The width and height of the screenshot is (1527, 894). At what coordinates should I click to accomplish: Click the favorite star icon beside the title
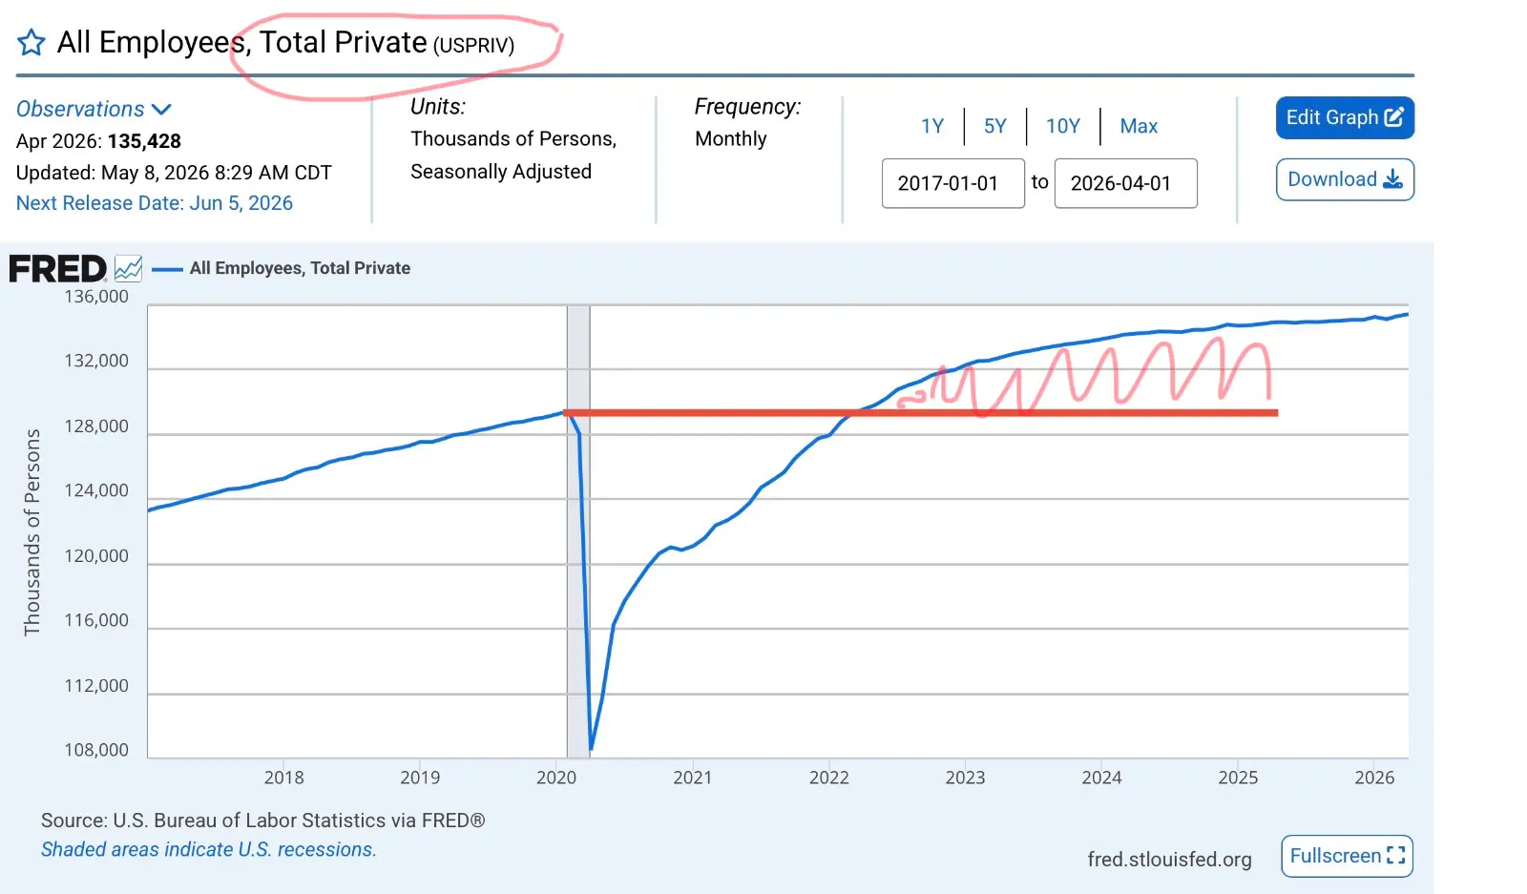pos(31,42)
